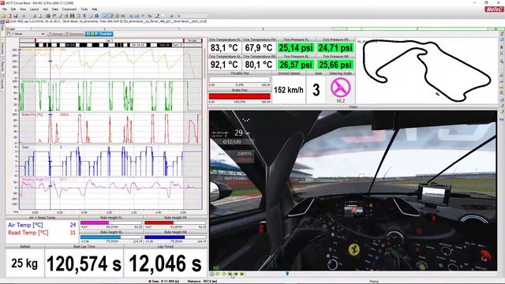Click the 67,9 °C front-right tire temperature
This screenshot has width=505, height=284.
coord(259,48)
